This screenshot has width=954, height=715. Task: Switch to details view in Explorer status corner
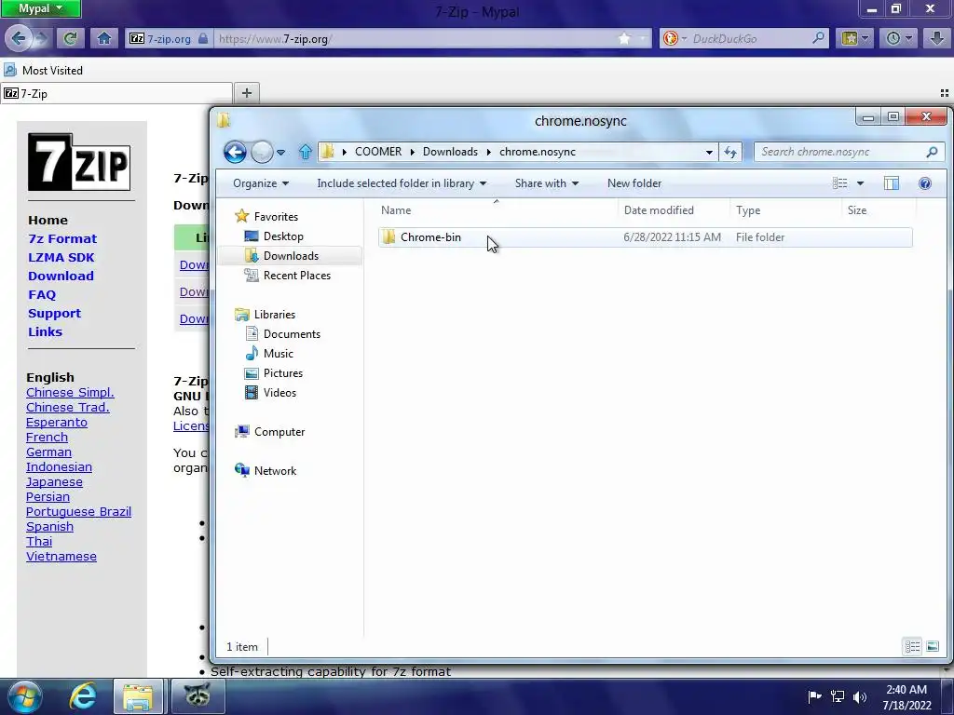[913, 646]
